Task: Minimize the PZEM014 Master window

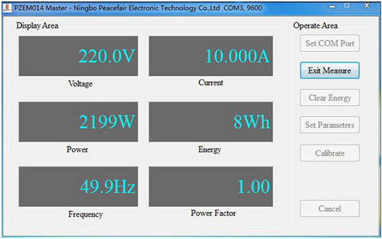Action: [332, 7]
